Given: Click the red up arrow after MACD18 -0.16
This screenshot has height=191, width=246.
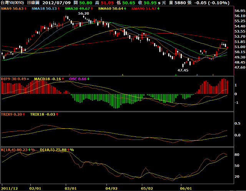Looking at the screenshot, I should pos(63,79).
